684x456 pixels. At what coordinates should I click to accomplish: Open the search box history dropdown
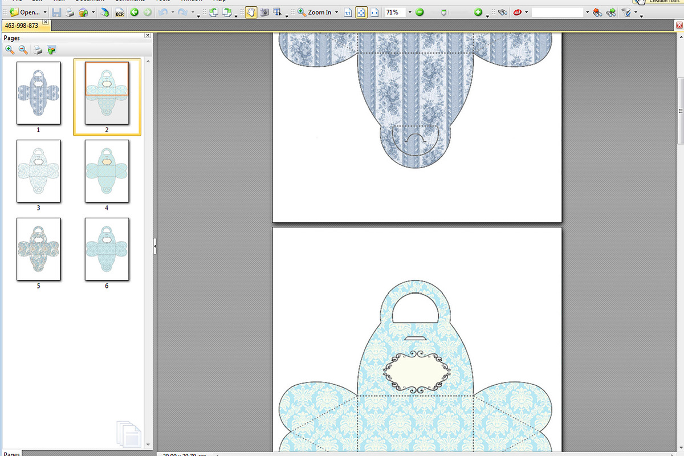(x=587, y=12)
